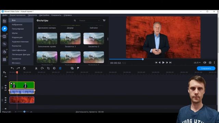Open the Просмотр menu

point(32,15)
